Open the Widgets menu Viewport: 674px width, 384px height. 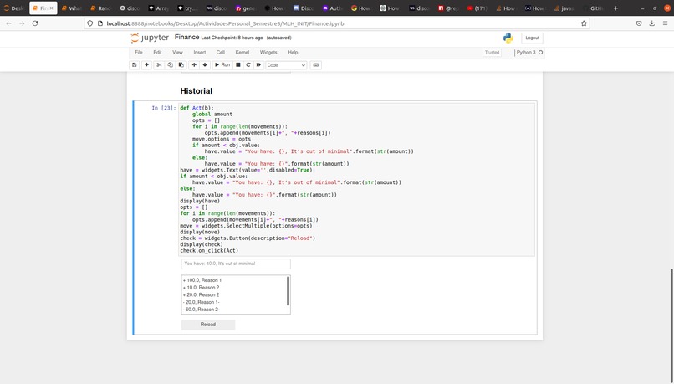coord(268,53)
